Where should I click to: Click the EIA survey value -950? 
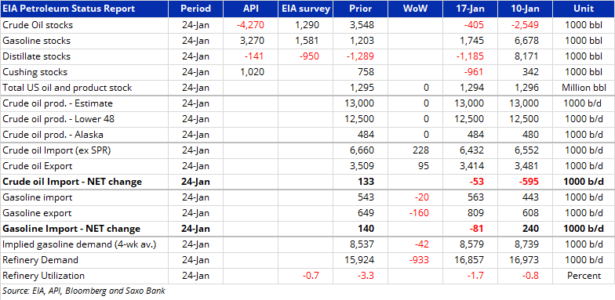coord(309,56)
